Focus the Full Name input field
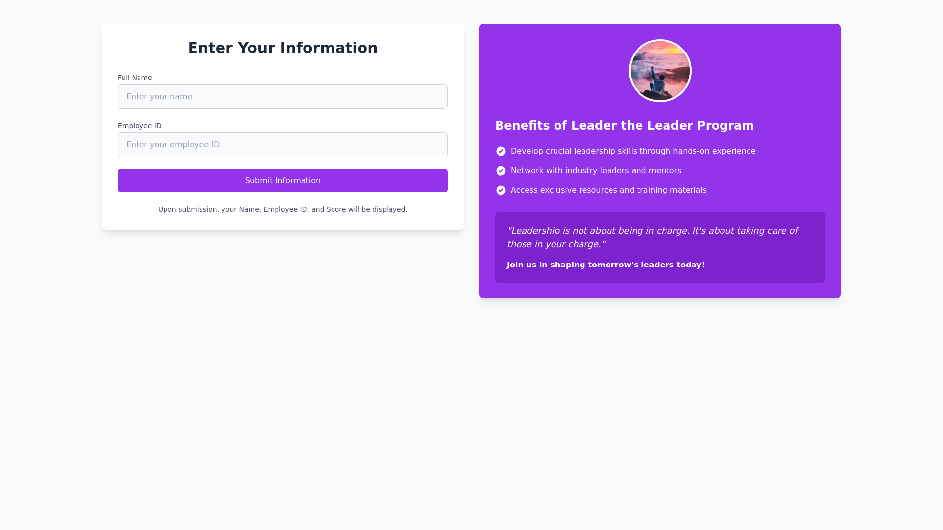Screen dimensions: 943x530 coord(283,97)
